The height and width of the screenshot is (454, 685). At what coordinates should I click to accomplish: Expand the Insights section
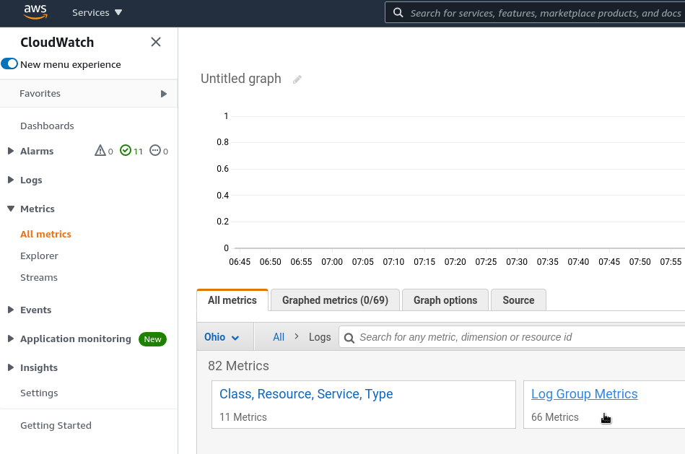11,367
